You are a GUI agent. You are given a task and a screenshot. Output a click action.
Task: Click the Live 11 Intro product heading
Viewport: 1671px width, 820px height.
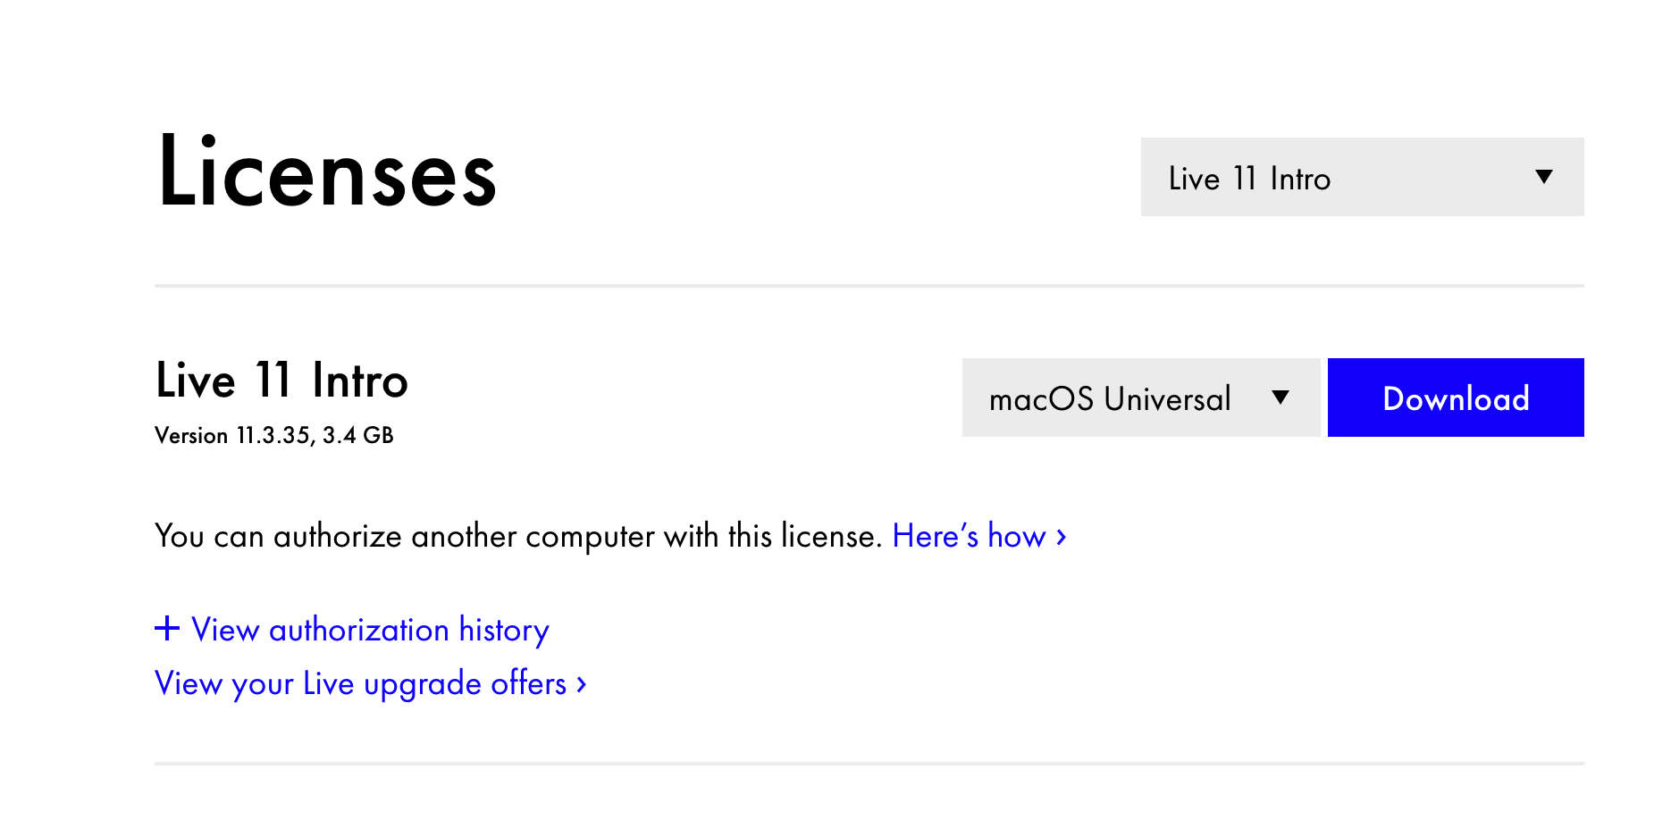point(281,381)
